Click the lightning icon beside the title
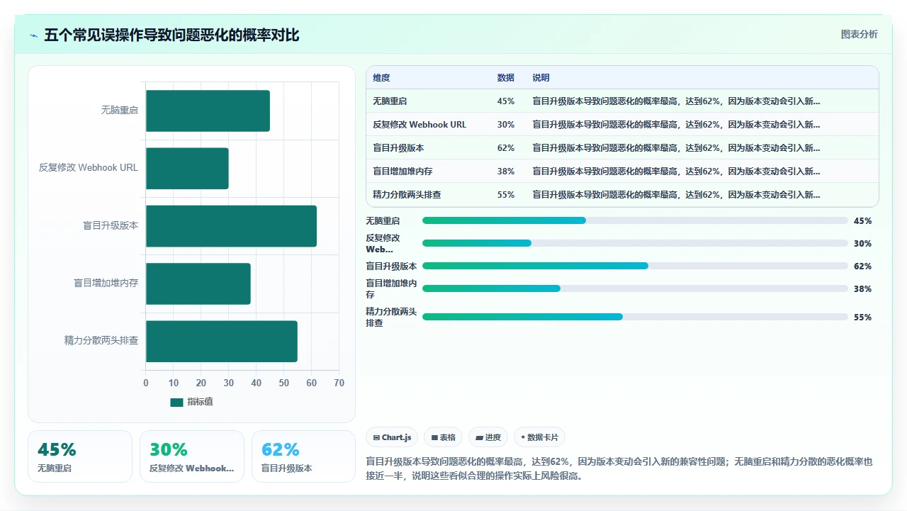The width and height of the screenshot is (907, 511). 33,35
